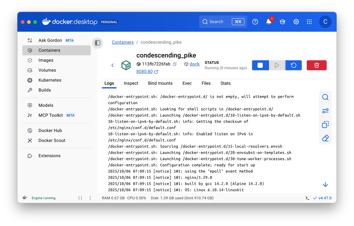
Task: Click the Volumes drive icon
Action: click(30, 70)
